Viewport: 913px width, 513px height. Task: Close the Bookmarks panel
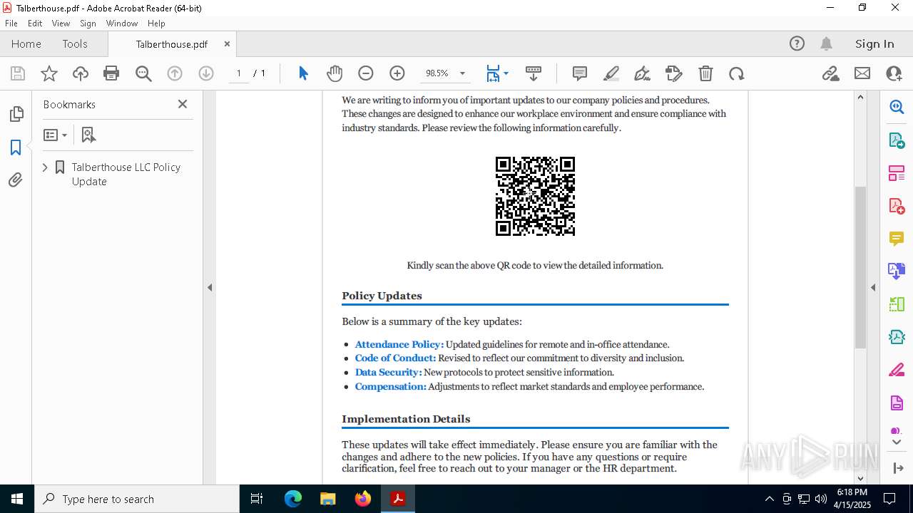[x=183, y=104]
